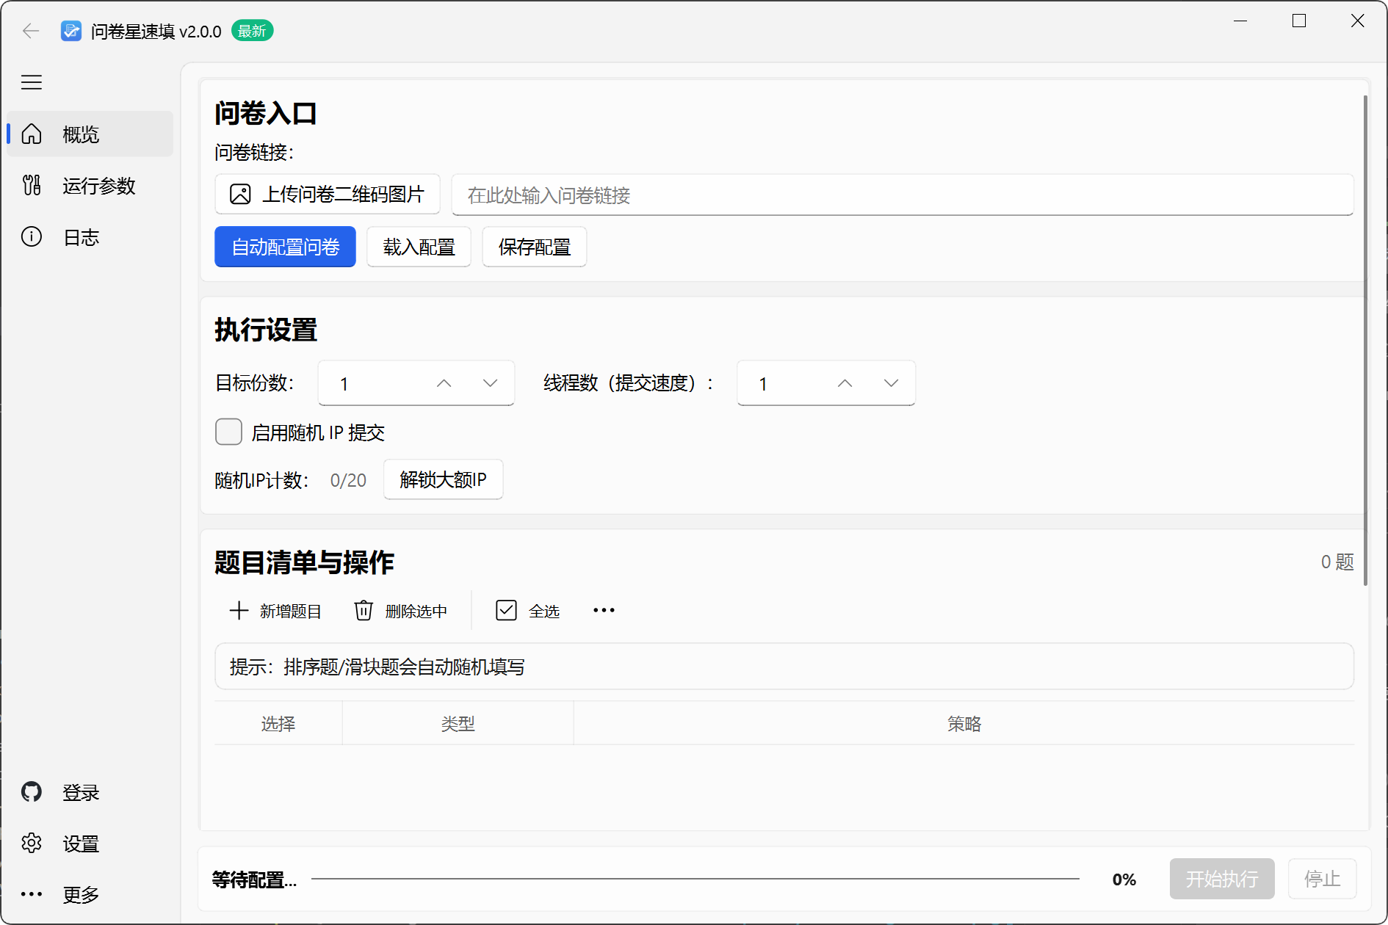Image resolution: width=1388 pixels, height=925 pixels.
Task: Decrease thread count with down arrow
Action: click(x=891, y=383)
